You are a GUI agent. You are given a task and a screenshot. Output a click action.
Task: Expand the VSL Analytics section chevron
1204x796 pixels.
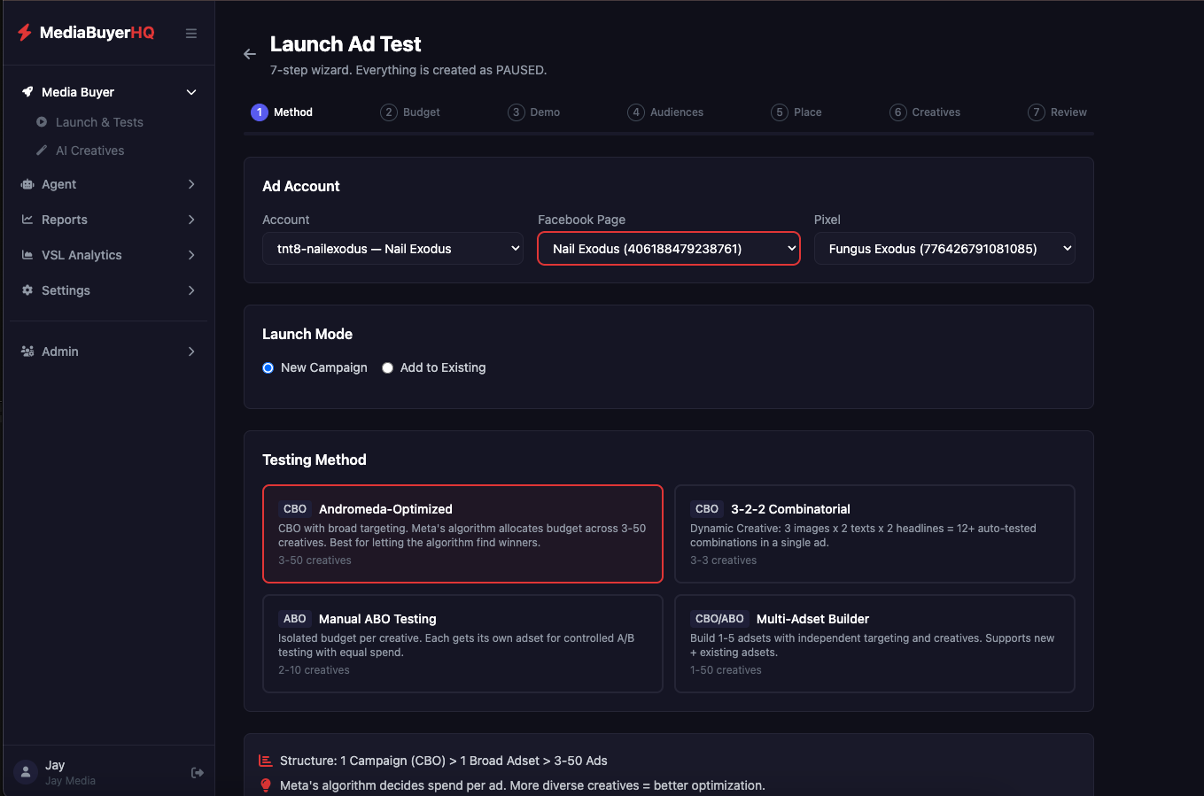[x=191, y=255]
